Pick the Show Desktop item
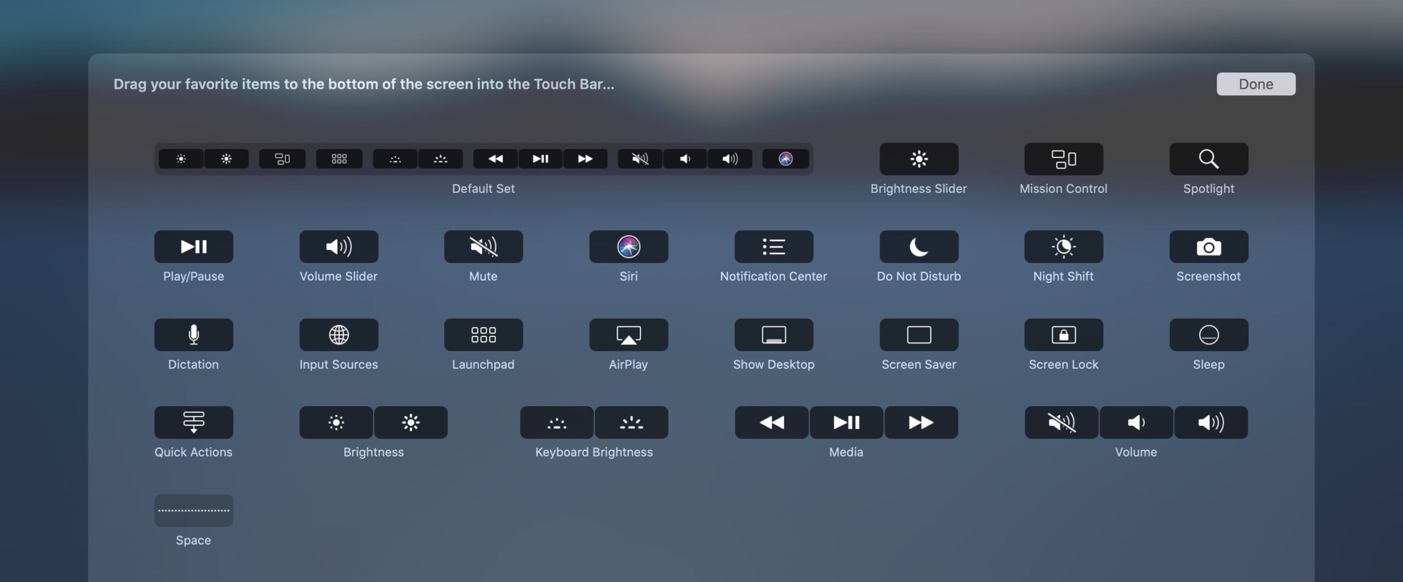 [774, 335]
